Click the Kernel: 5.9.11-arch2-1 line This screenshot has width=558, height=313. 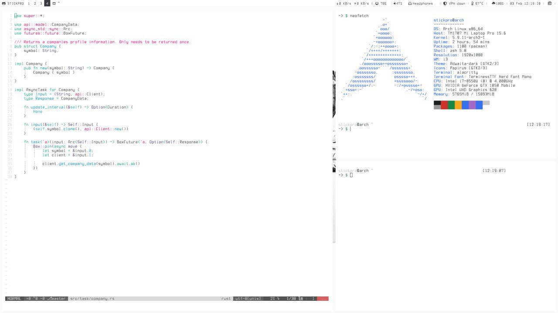pyautogui.click(x=459, y=37)
